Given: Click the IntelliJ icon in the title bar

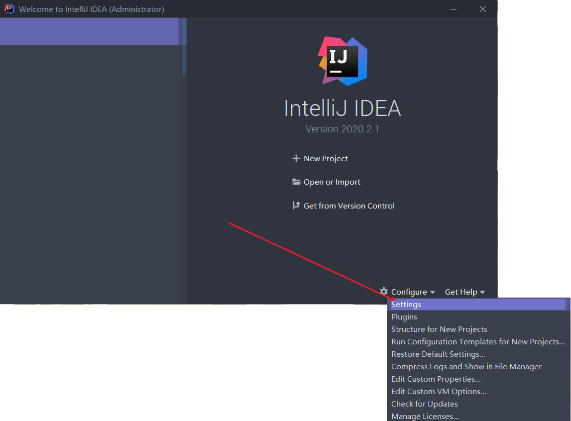Looking at the screenshot, I should (x=8, y=8).
